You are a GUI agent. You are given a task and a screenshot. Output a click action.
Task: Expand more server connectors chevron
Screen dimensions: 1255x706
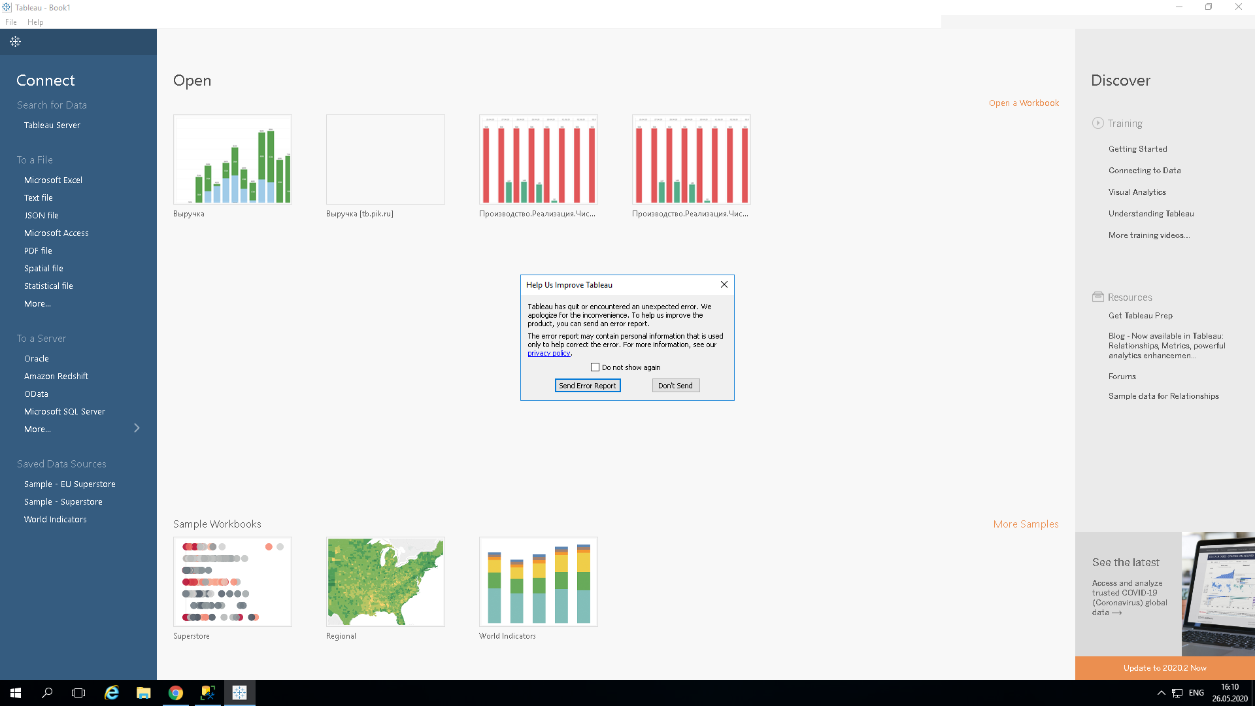(137, 428)
